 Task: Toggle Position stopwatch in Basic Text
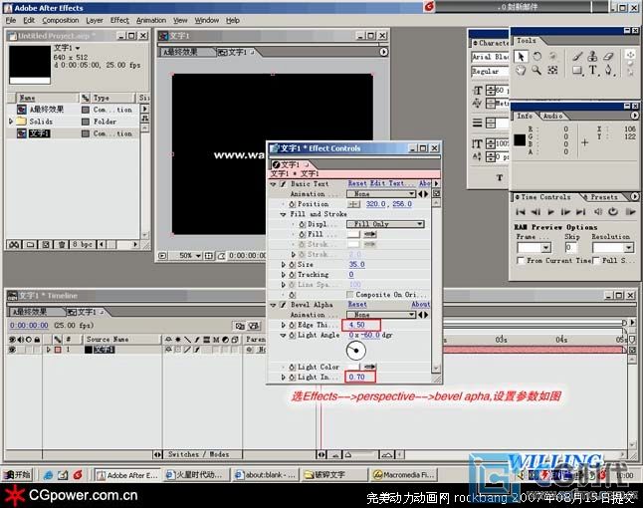pyautogui.click(x=292, y=204)
